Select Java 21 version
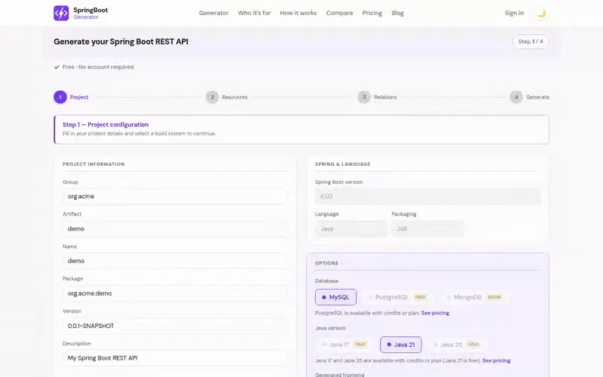Screen dimensions: 603x377 401,345
